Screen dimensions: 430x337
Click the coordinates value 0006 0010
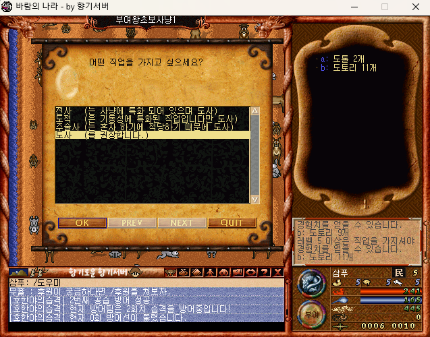pos(388,326)
